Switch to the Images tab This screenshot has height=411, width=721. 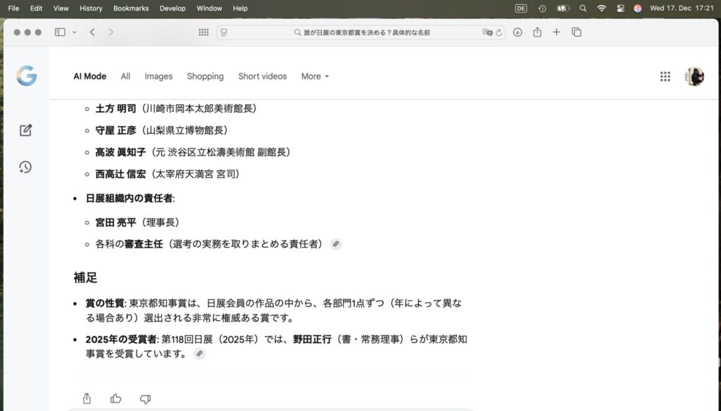point(158,76)
